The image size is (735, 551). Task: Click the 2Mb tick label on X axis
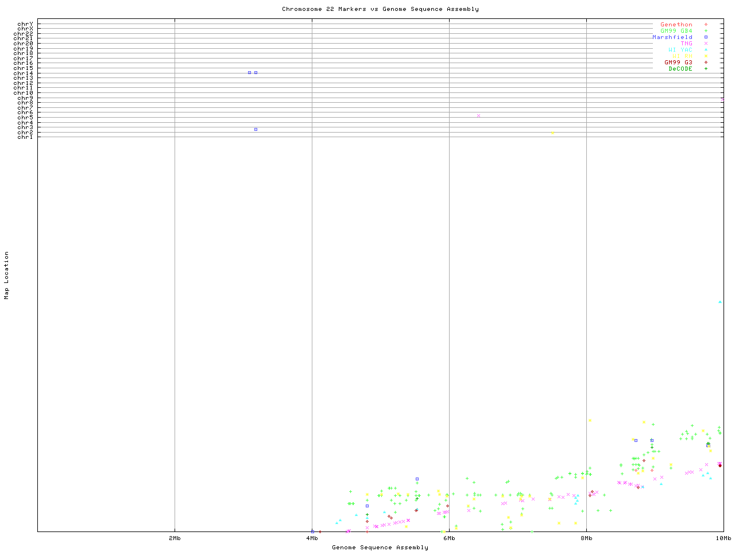tap(175, 538)
